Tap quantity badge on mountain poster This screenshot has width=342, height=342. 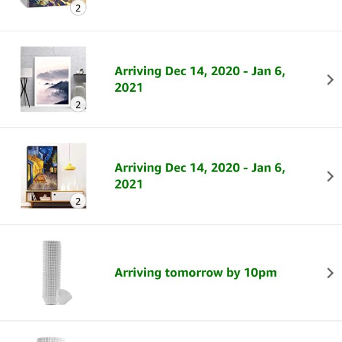[78, 105]
